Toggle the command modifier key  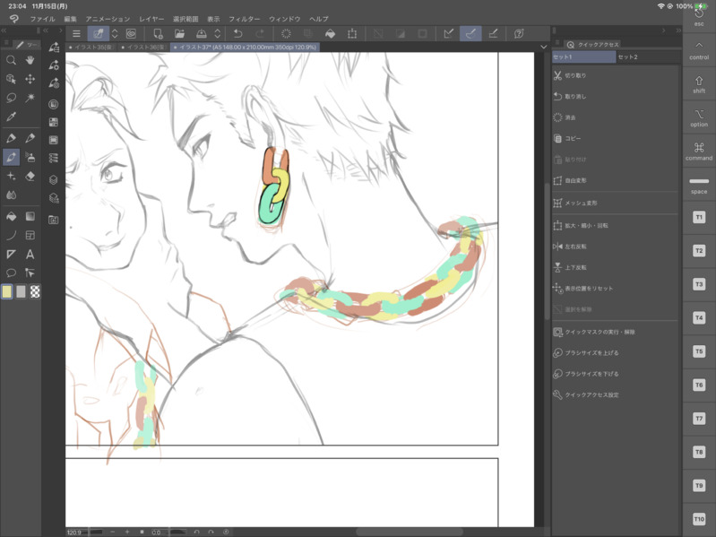[699, 152]
